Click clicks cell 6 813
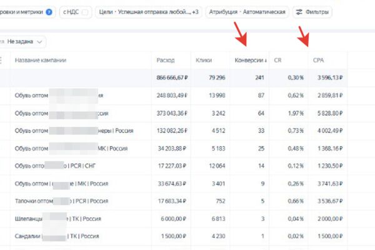375x250 pixels. pos(218,219)
